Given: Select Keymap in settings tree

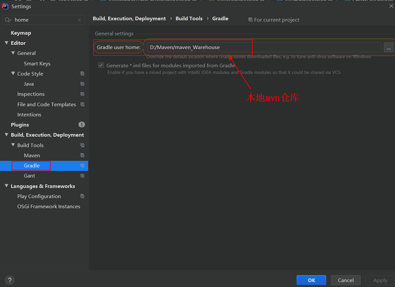Looking at the screenshot, I should pyautogui.click(x=21, y=33).
